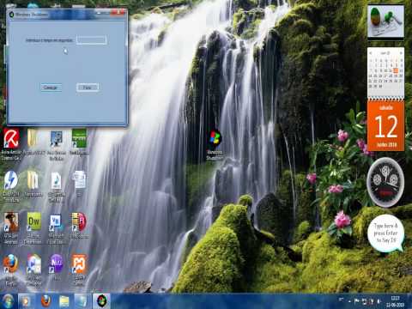Viewport: 412px width, 309px height.
Task: Click the CPU meter gadget
Action: point(385,182)
